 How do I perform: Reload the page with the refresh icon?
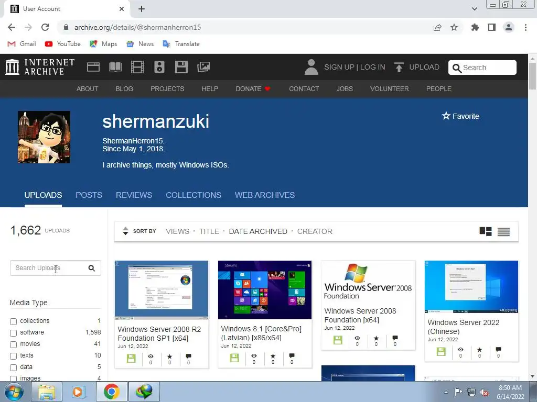(45, 27)
